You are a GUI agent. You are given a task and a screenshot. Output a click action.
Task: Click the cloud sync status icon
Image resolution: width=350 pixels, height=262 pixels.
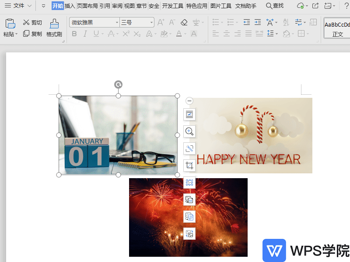301,6
